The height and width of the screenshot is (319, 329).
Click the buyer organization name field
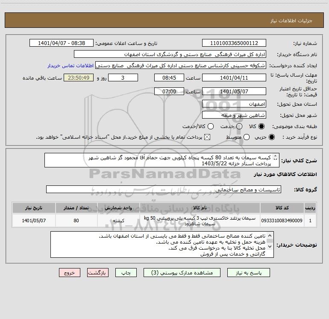point(170,54)
